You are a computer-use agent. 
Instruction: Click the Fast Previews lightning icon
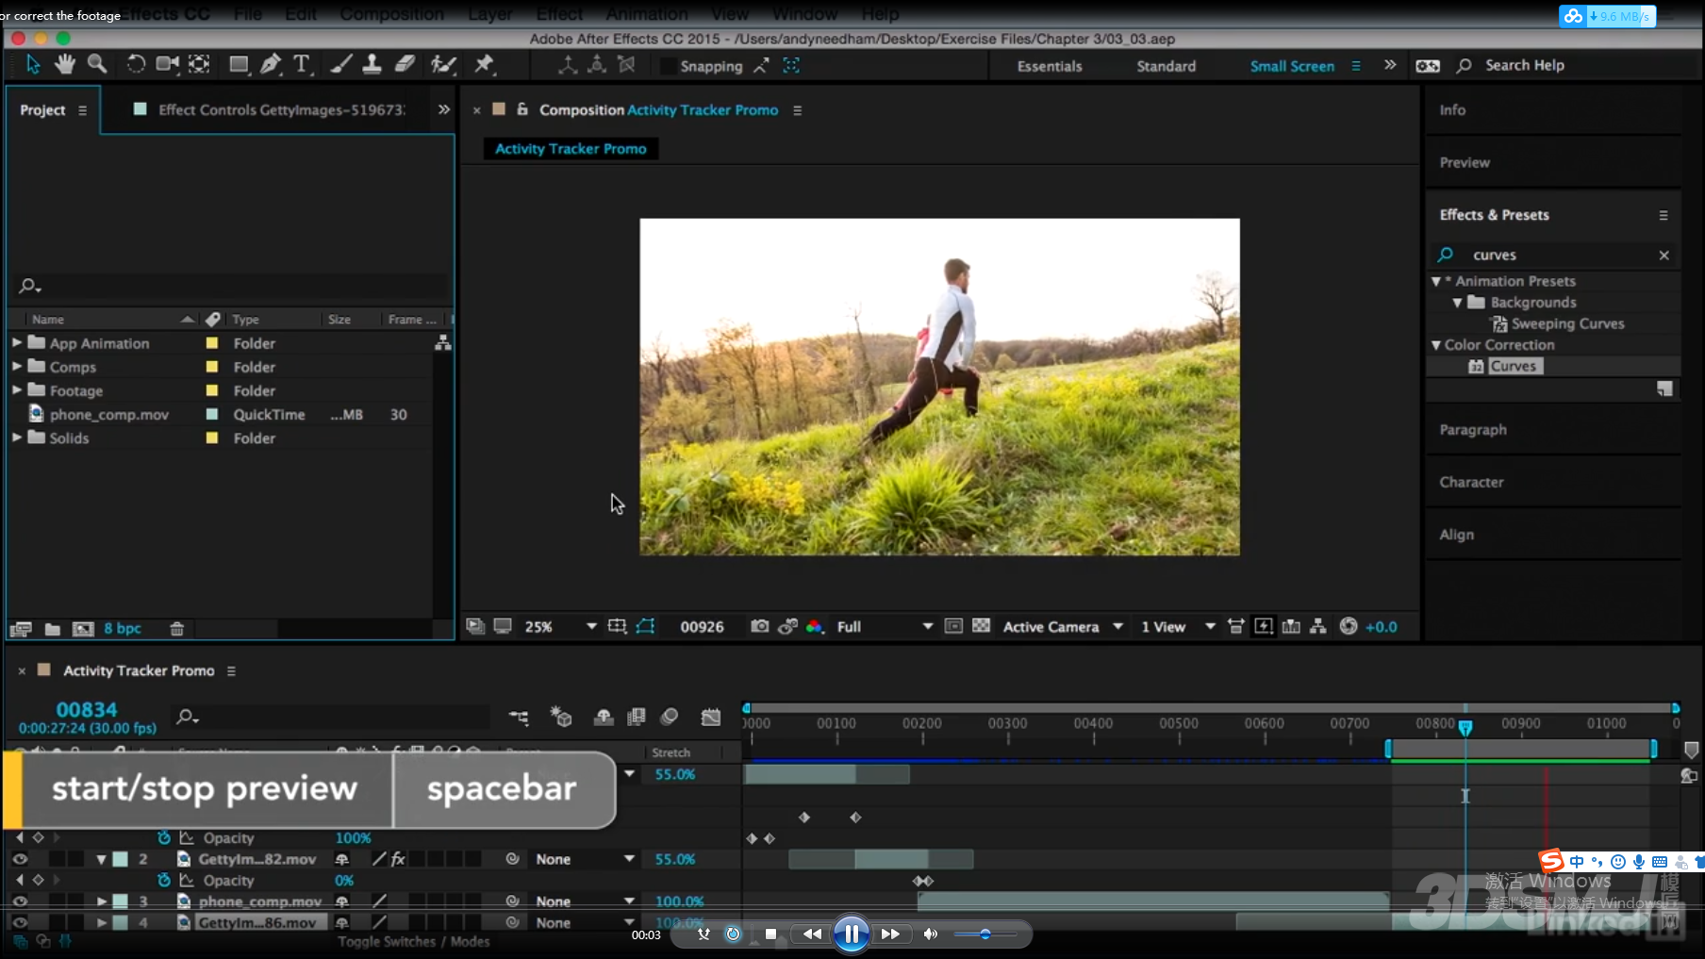tap(1264, 626)
